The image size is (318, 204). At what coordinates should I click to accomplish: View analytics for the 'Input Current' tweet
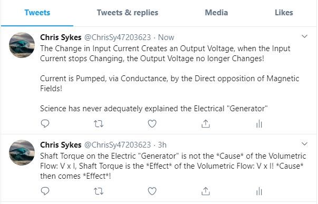259,124
